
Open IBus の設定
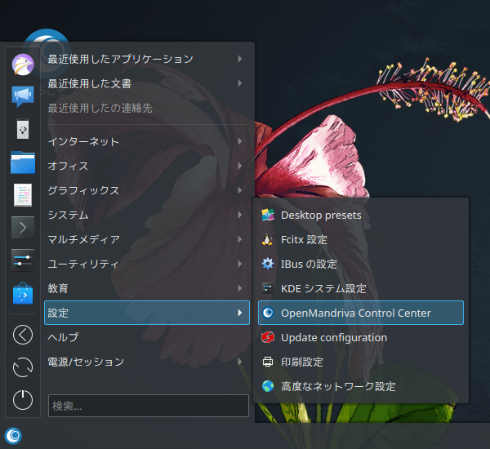361,264
